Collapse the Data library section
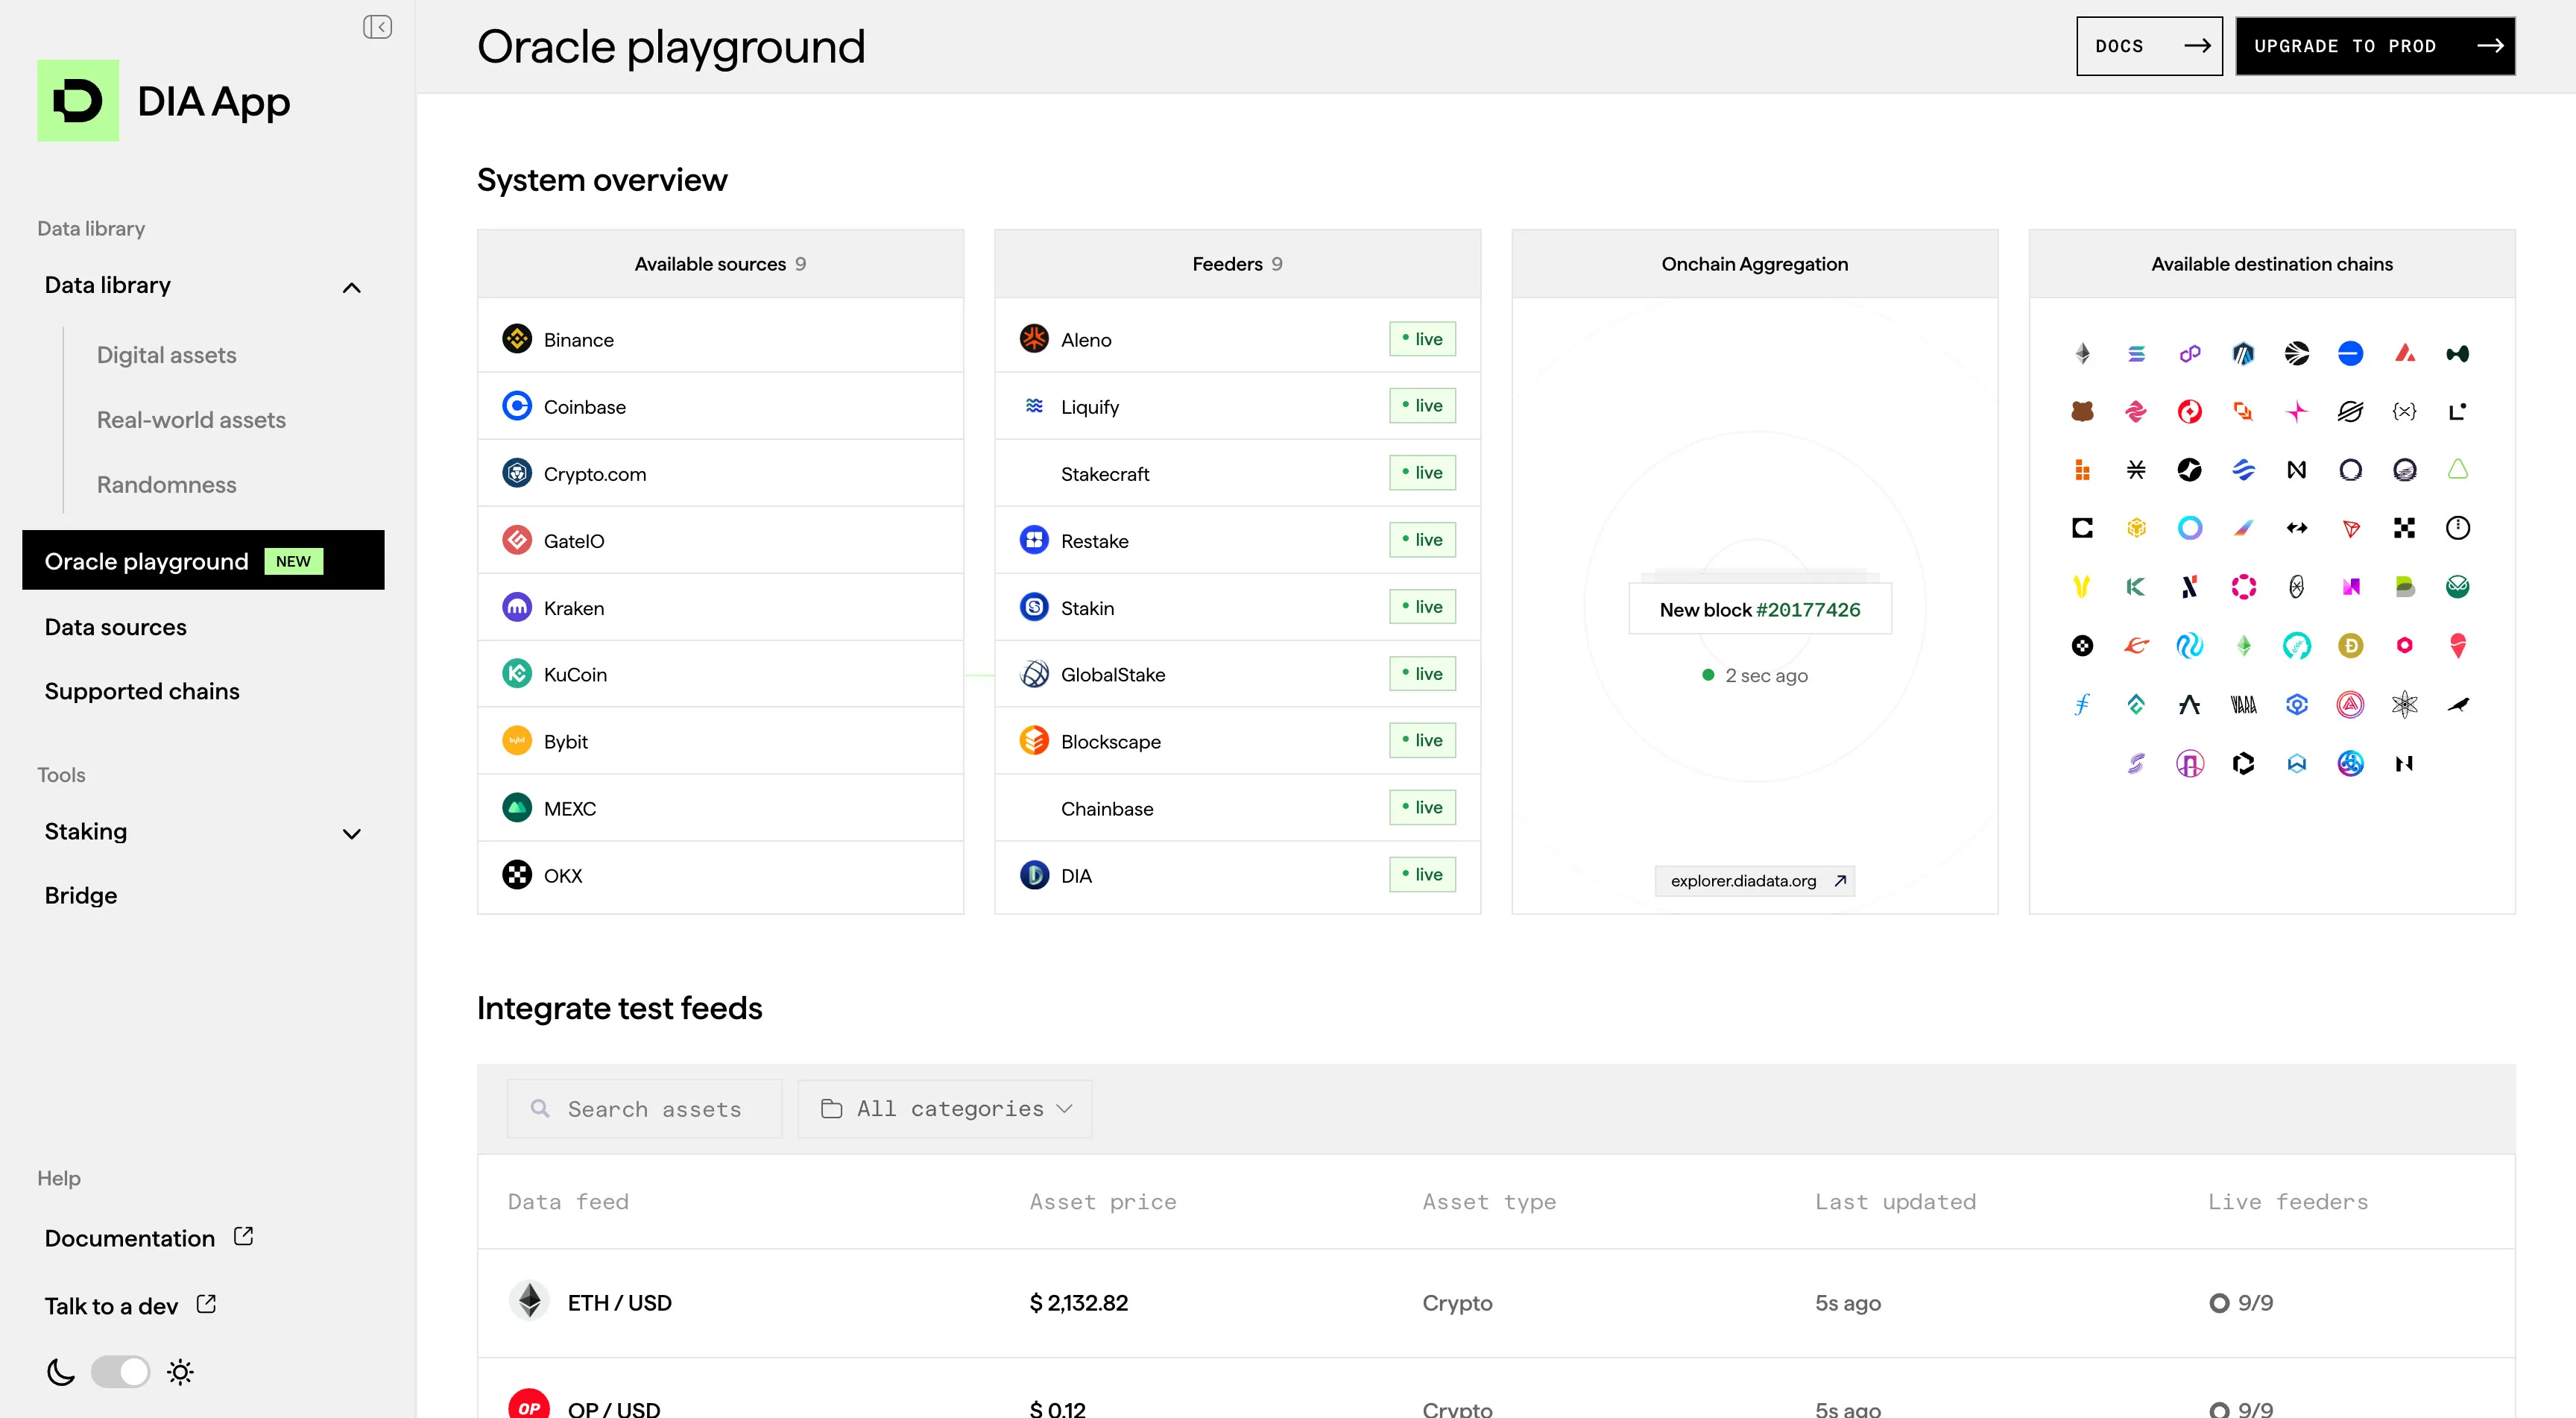The width and height of the screenshot is (2576, 1418). (x=351, y=288)
